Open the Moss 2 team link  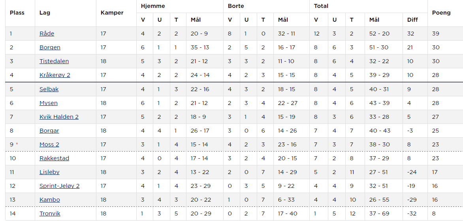point(49,144)
